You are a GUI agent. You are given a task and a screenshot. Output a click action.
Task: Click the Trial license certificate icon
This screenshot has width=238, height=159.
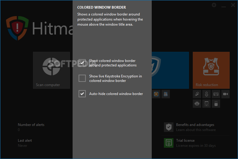[x=169, y=143]
